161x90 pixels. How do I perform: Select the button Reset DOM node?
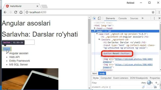[116, 53]
